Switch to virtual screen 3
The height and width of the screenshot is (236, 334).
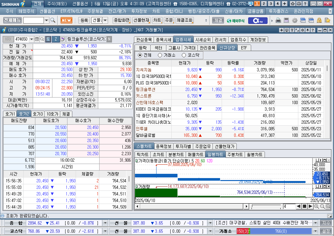(x=271, y=4)
